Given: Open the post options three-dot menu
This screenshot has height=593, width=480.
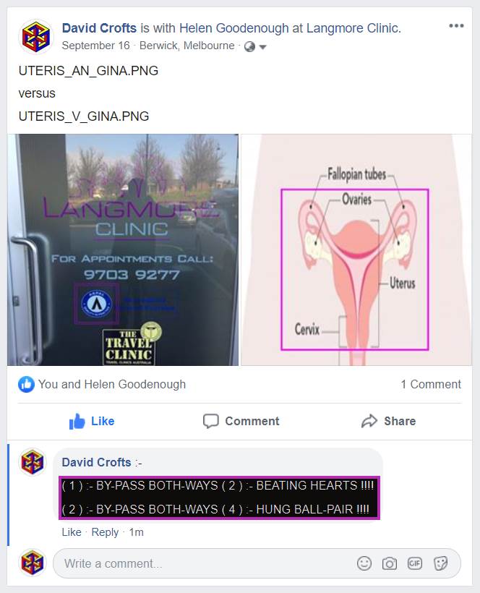Looking at the screenshot, I should tap(456, 26).
